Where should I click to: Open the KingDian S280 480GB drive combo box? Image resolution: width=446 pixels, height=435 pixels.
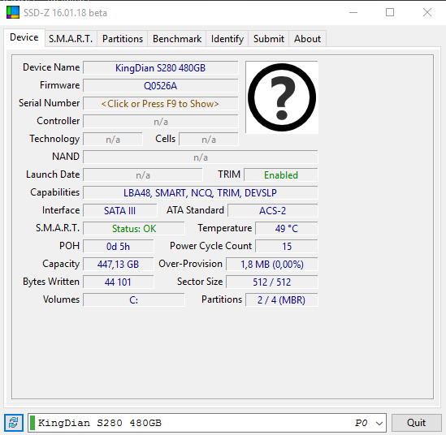click(x=207, y=423)
